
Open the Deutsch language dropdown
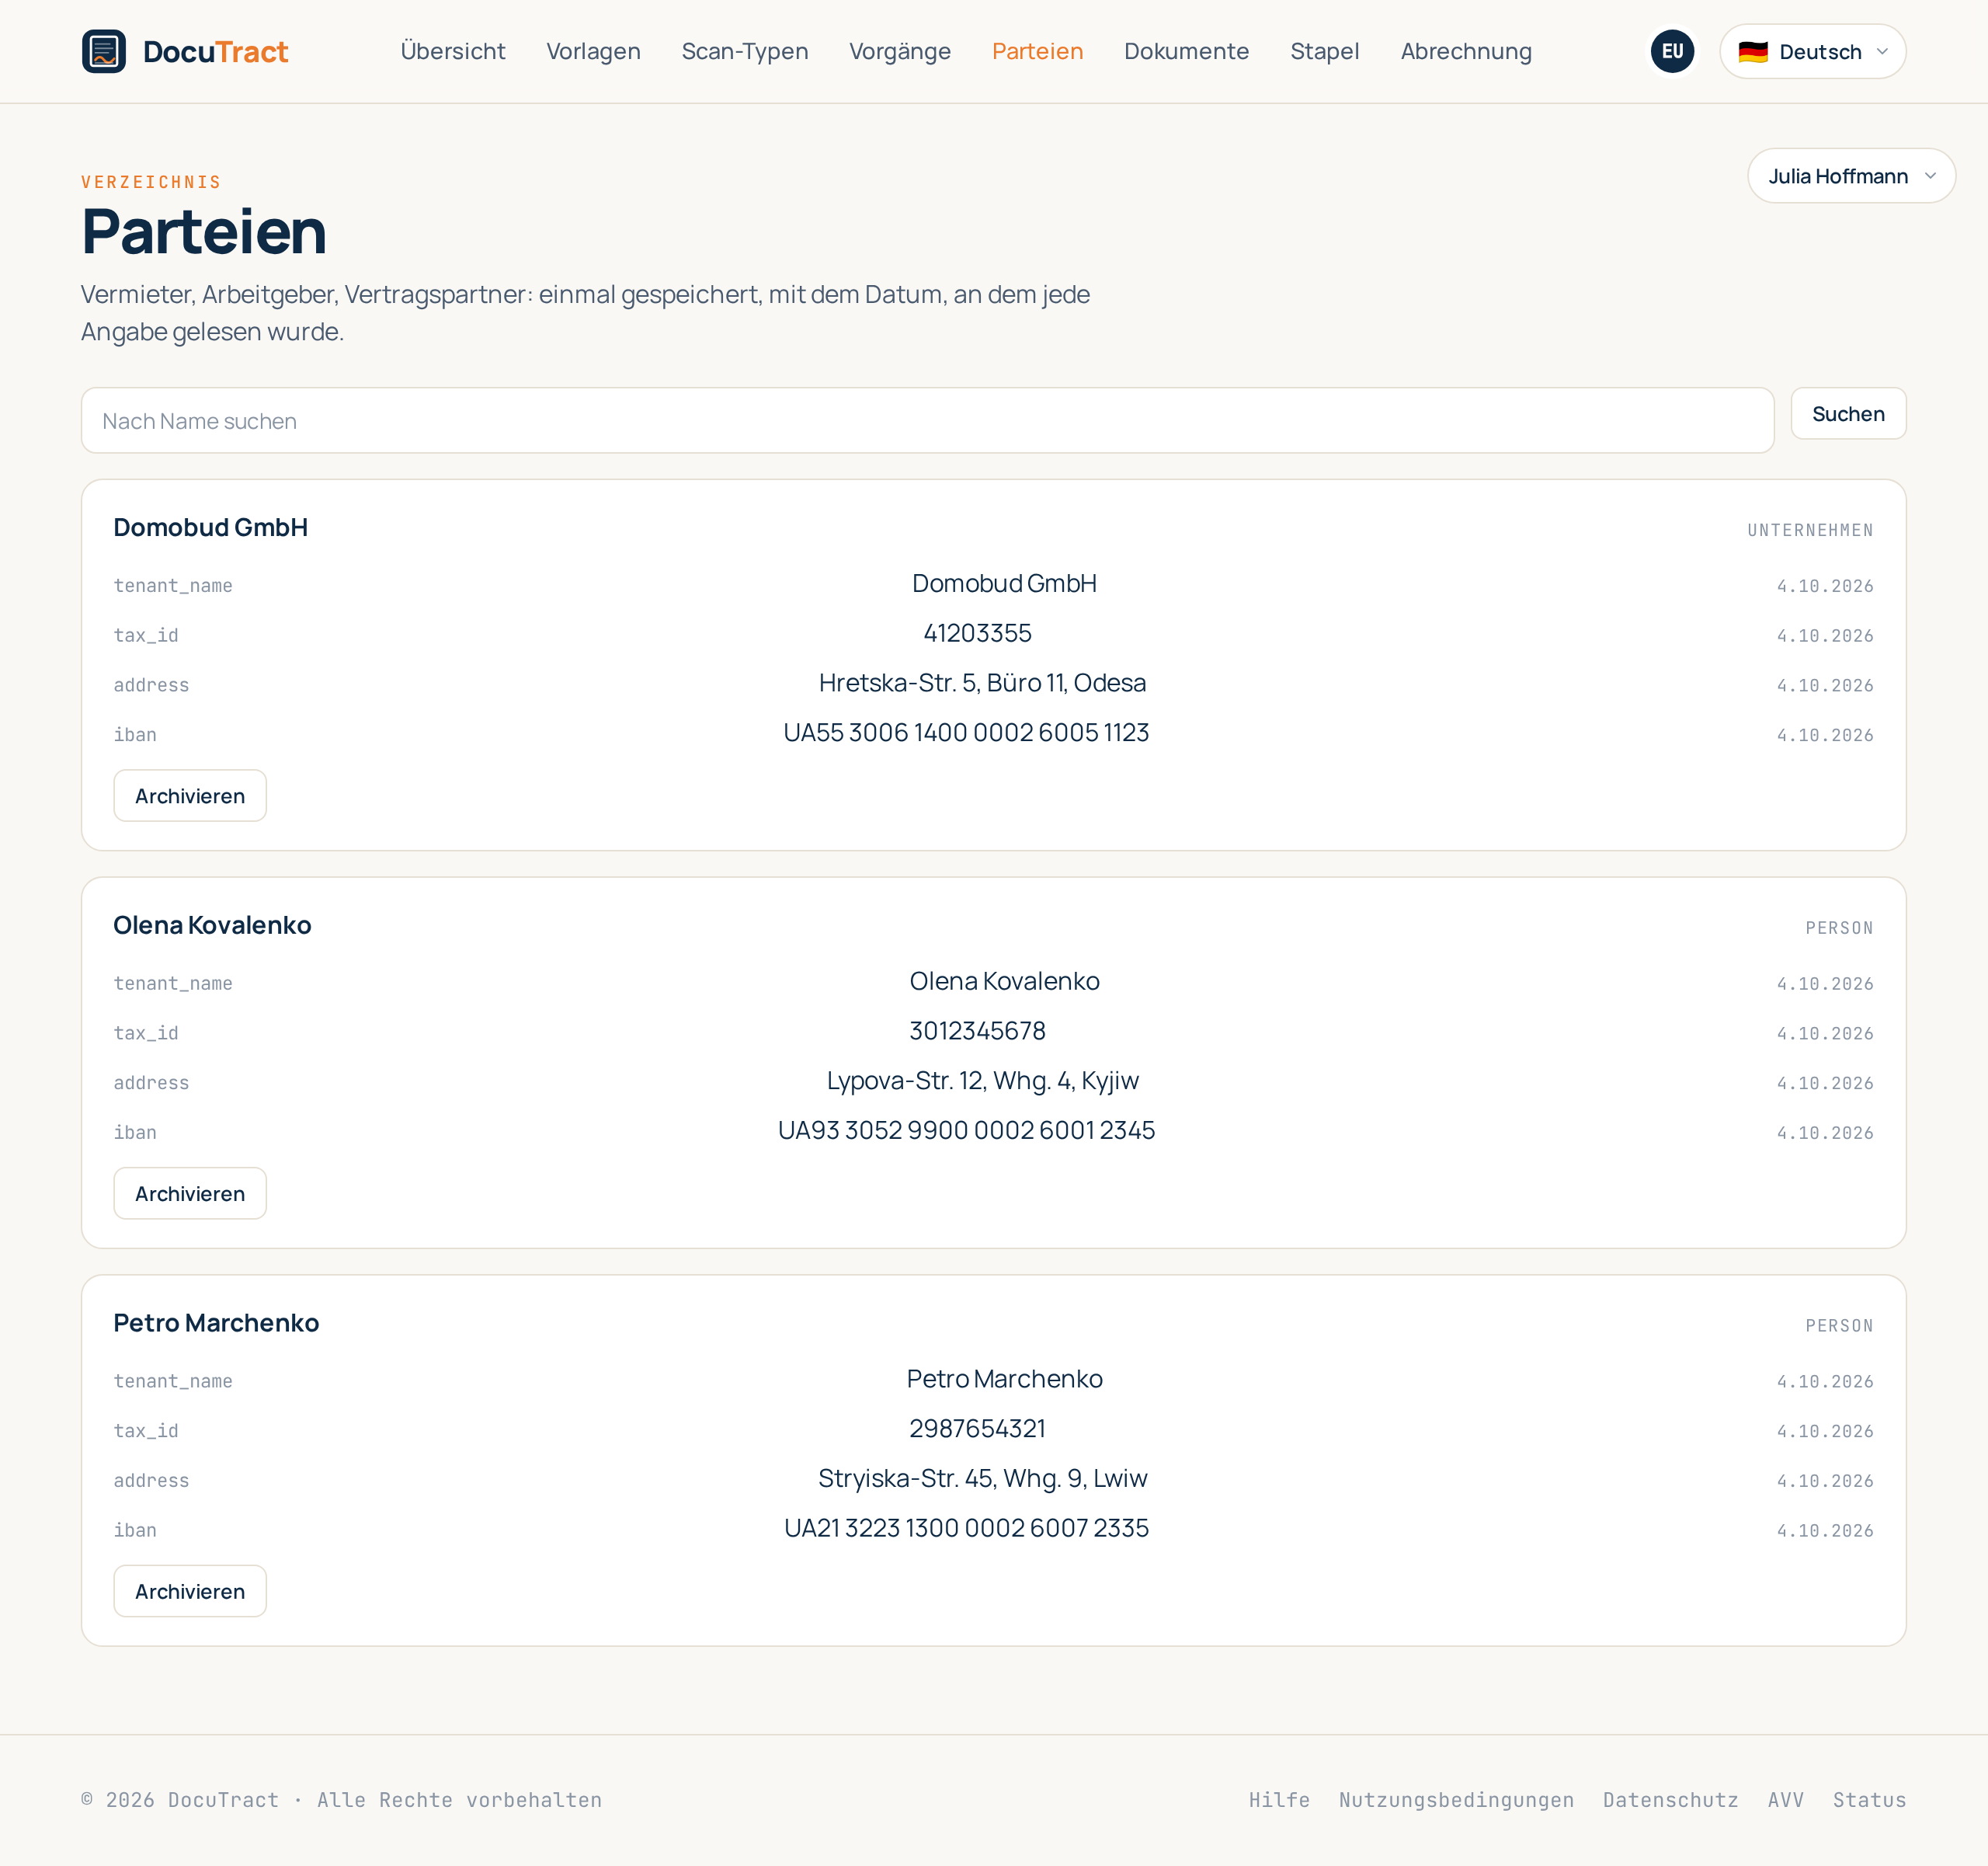pos(1812,51)
